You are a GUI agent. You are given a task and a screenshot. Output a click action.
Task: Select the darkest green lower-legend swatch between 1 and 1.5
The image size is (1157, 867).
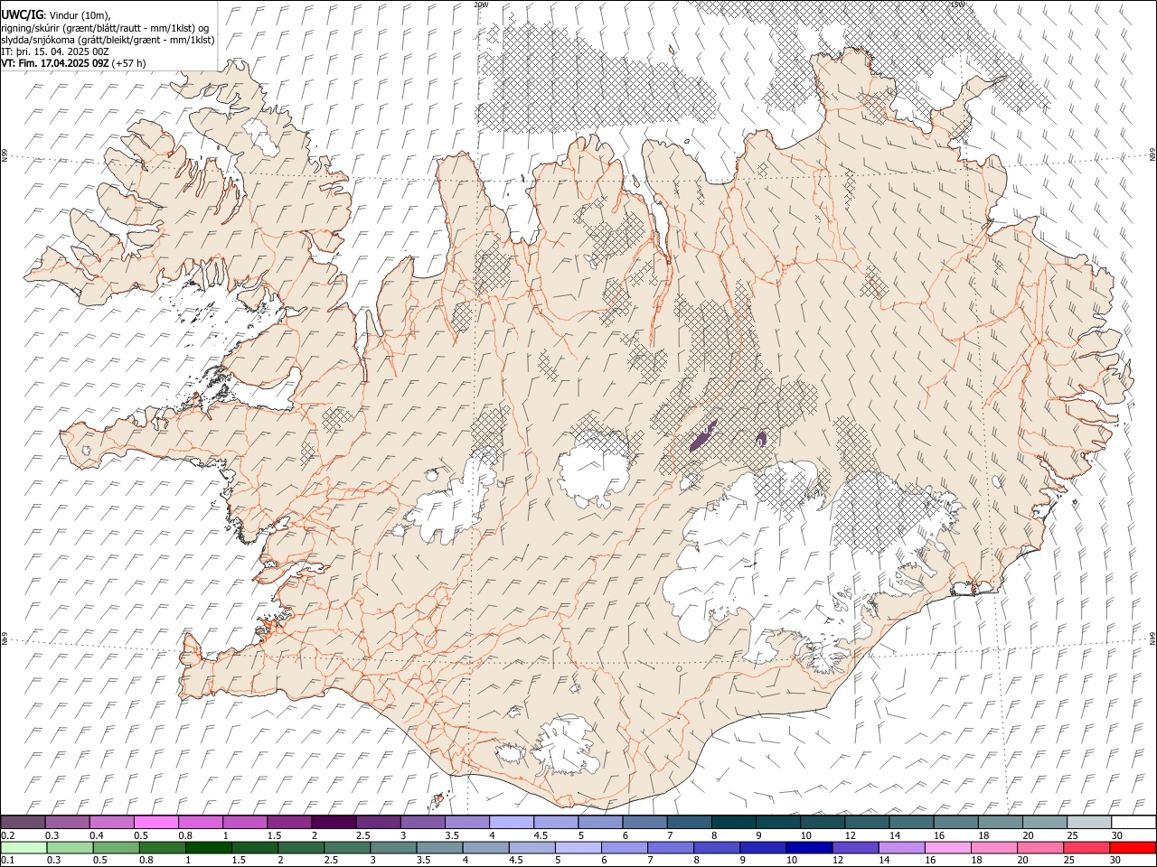click(x=208, y=848)
